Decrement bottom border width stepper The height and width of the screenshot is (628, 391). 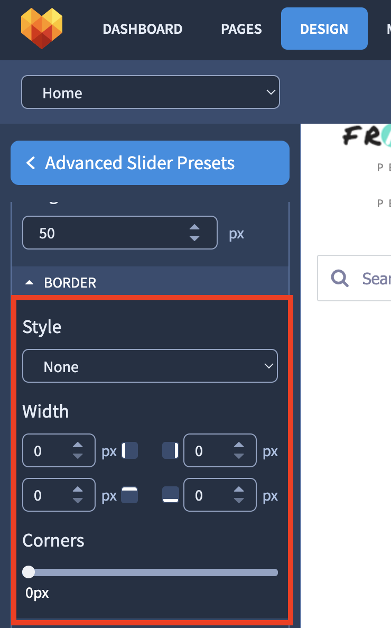[x=239, y=501]
